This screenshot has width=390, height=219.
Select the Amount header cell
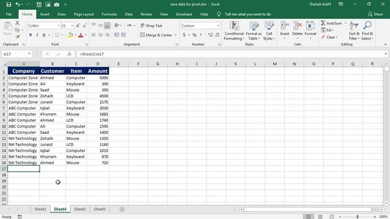(97, 71)
